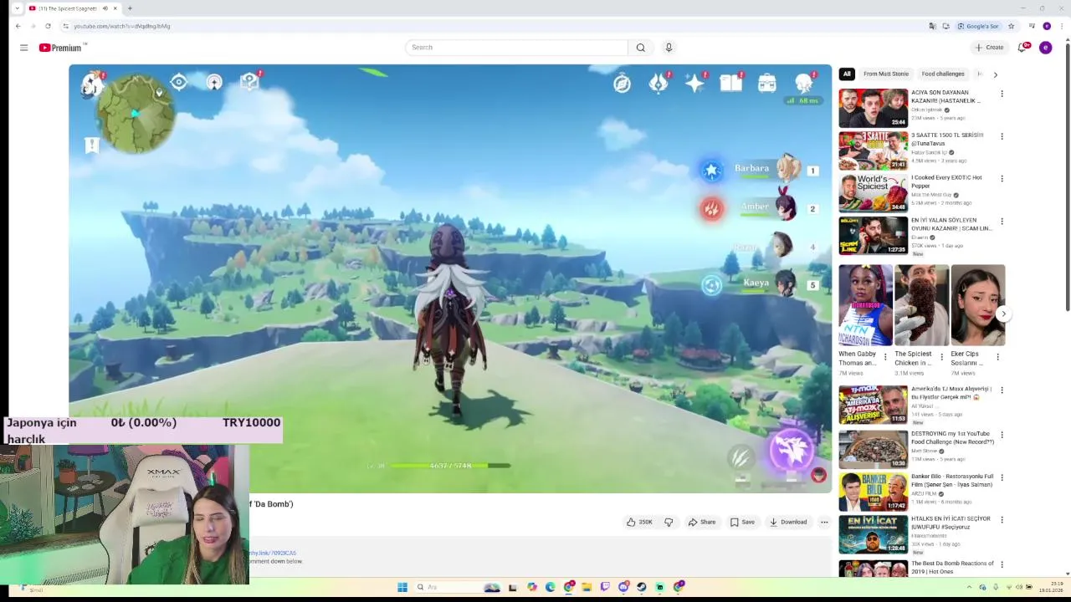Screen dimensions: 1071x602
Task: Open Chrome three-dot menu
Action: click(1061, 26)
